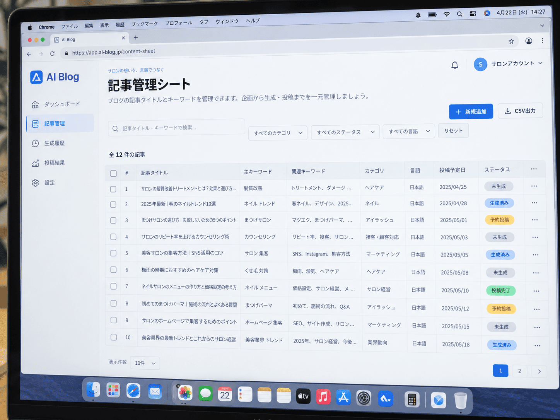Go to page 2
The height and width of the screenshot is (420, 560).
(x=519, y=371)
